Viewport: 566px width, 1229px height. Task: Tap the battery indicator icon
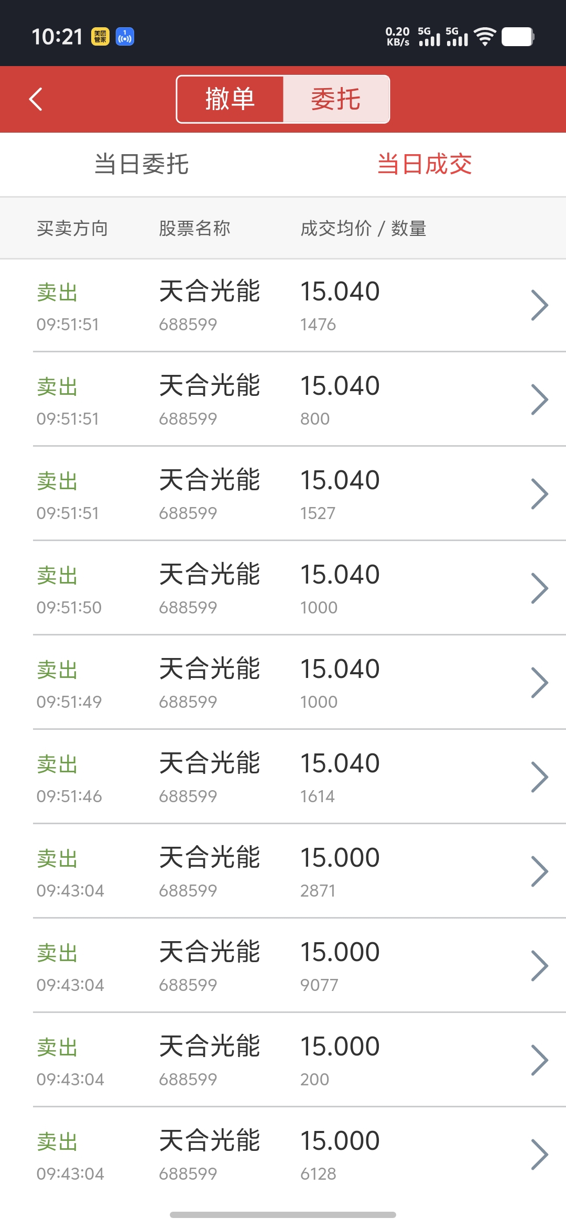click(x=518, y=37)
